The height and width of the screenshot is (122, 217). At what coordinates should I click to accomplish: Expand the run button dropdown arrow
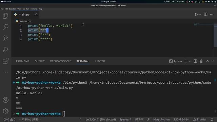coord(200,15)
